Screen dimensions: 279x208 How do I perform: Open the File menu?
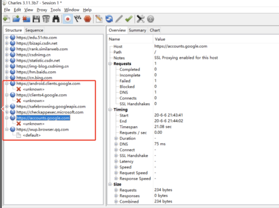point(7,10)
